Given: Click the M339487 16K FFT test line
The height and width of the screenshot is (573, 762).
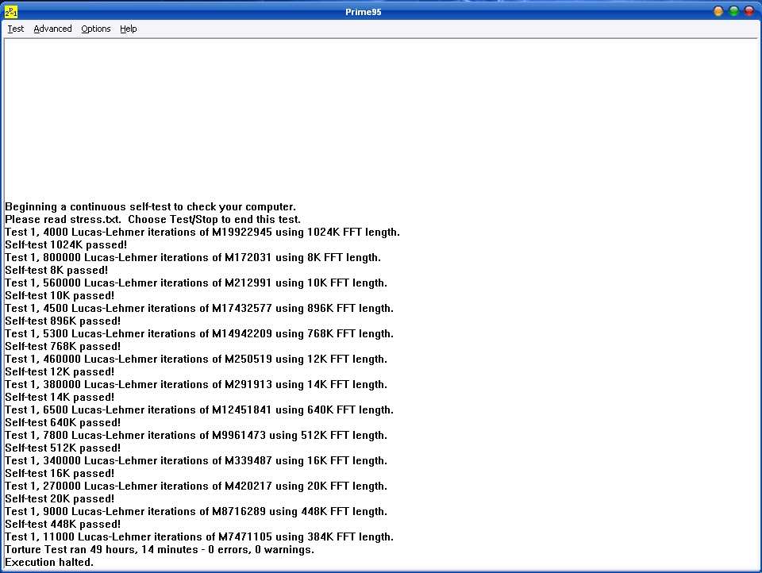Looking at the screenshot, I should coord(196,461).
